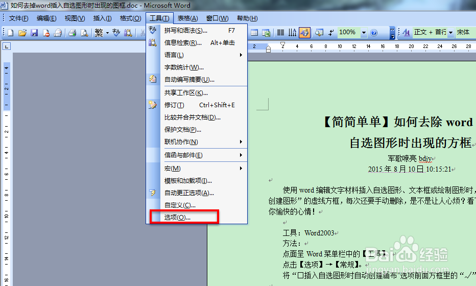The height and width of the screenshot is (286, 476).
Task: Toggle the Drawing toolbar button
Action: click(304, 33)
